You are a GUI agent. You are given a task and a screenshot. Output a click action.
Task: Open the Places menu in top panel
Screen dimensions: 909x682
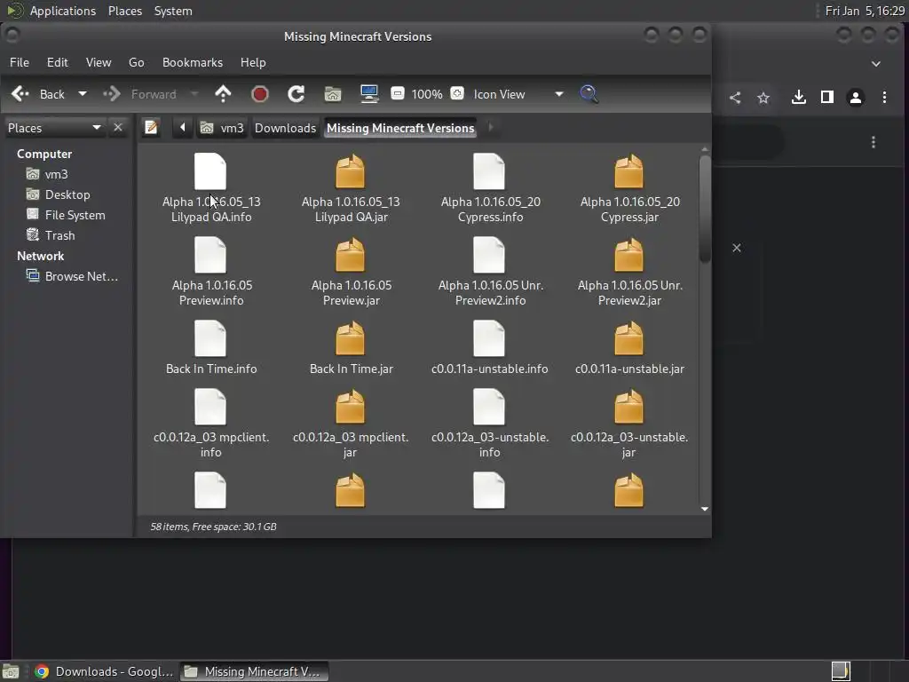tap(125, 11)
